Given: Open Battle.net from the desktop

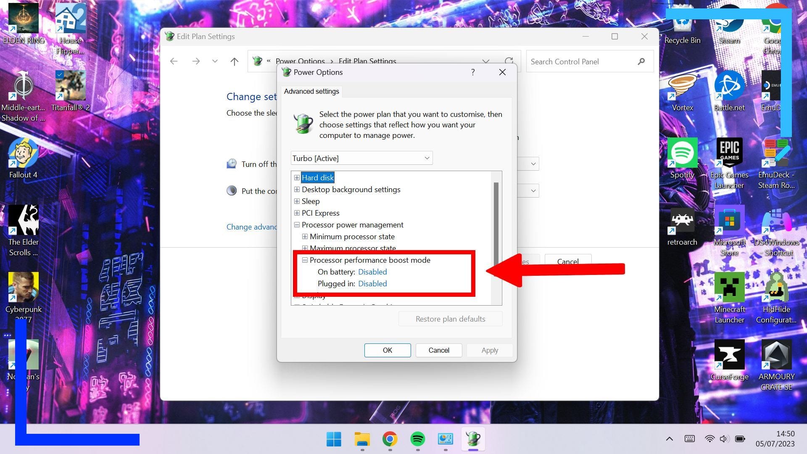Looking at the screenshot, I should 729,86.
